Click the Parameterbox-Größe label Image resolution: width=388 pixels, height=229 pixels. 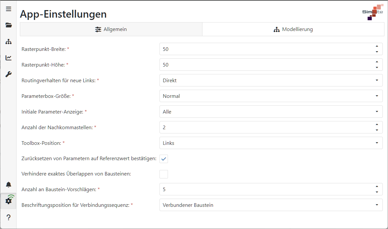tap(46, 96)
